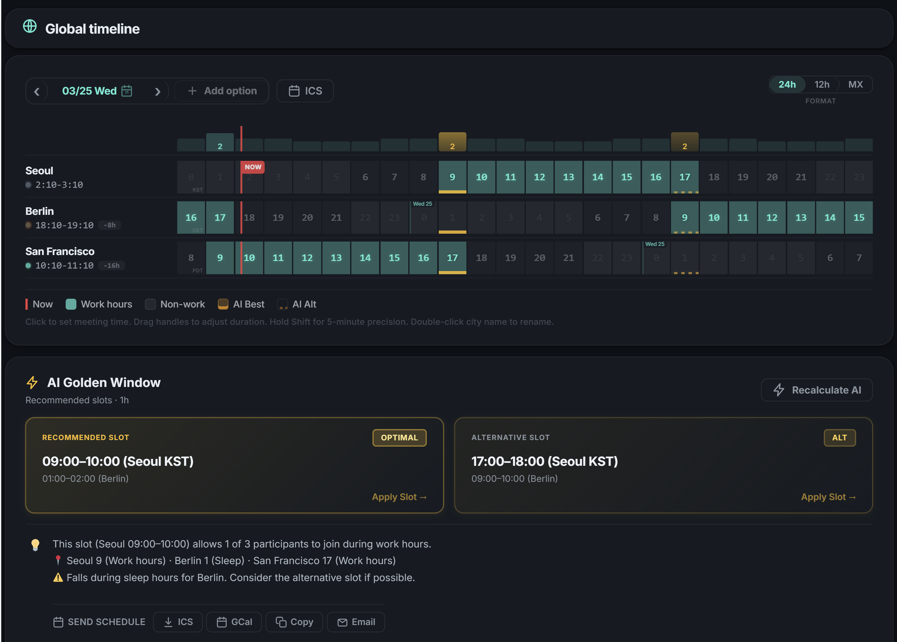Enable the MX format option
897x642 pixels.
(x=856, y=84)
